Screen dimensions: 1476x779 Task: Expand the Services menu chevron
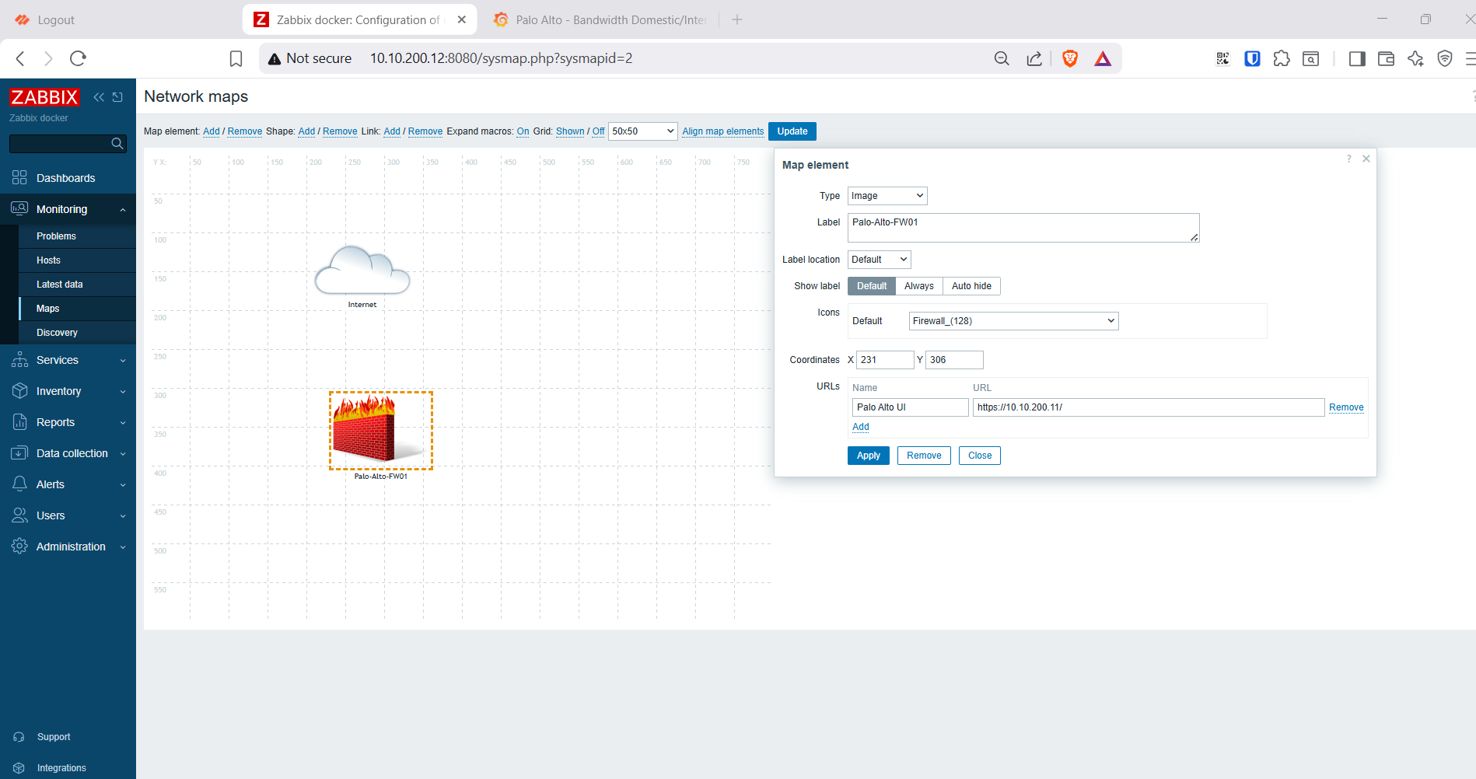(123, 361)
